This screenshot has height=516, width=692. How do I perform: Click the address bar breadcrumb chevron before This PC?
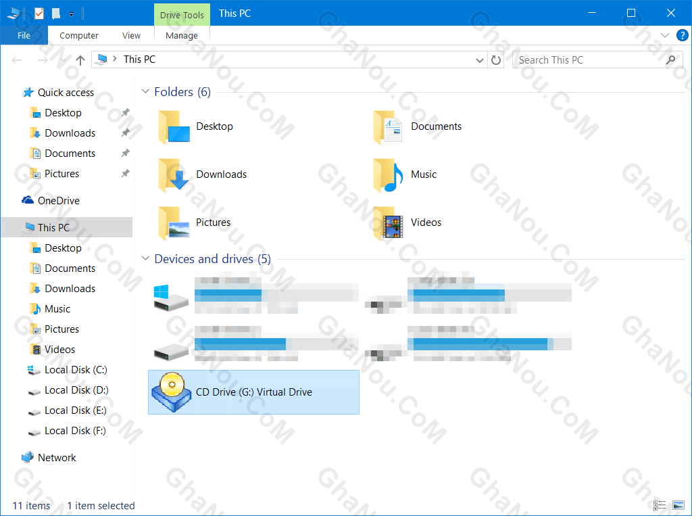[115, 59]
